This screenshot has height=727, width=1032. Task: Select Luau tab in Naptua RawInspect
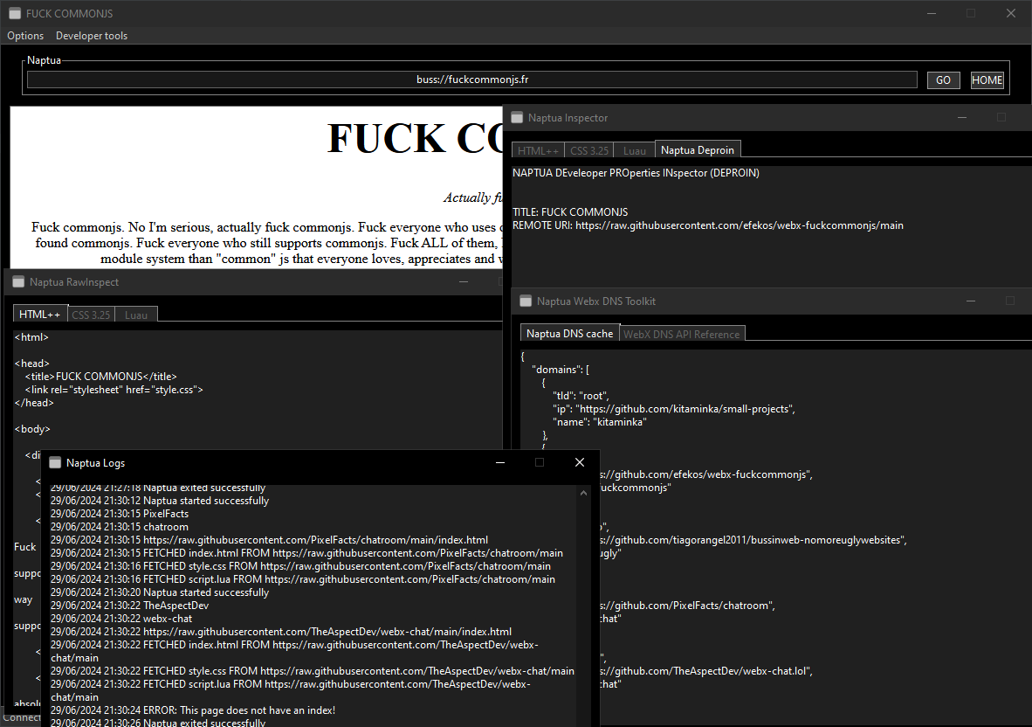coord(136,315)
